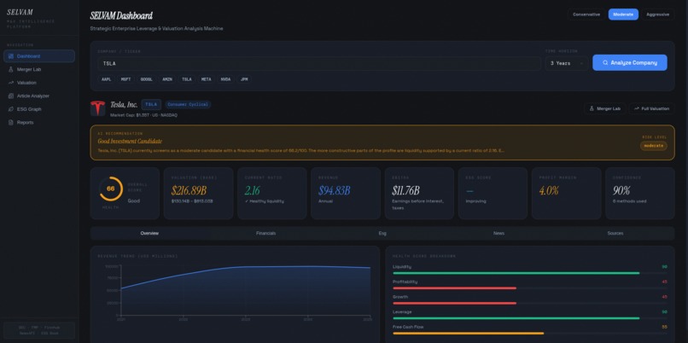Click the flask icon on the top-right Merger Lab button
Screen dimensions: 688x343
point(592,108)
